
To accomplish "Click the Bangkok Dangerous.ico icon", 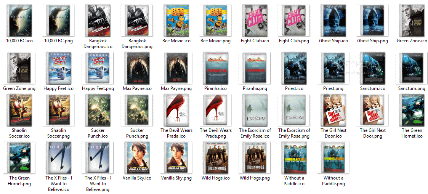I will 98,21.
